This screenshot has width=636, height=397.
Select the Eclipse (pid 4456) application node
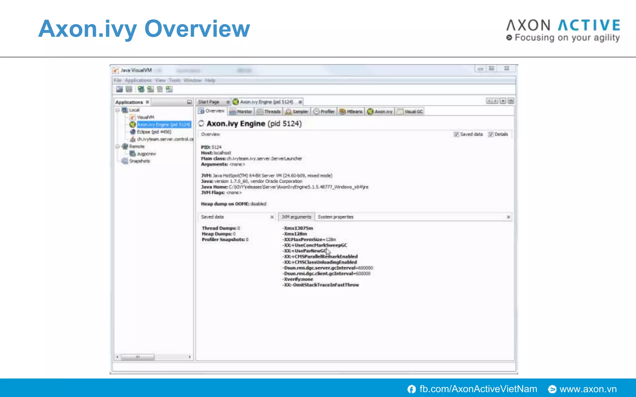point(154,132)
